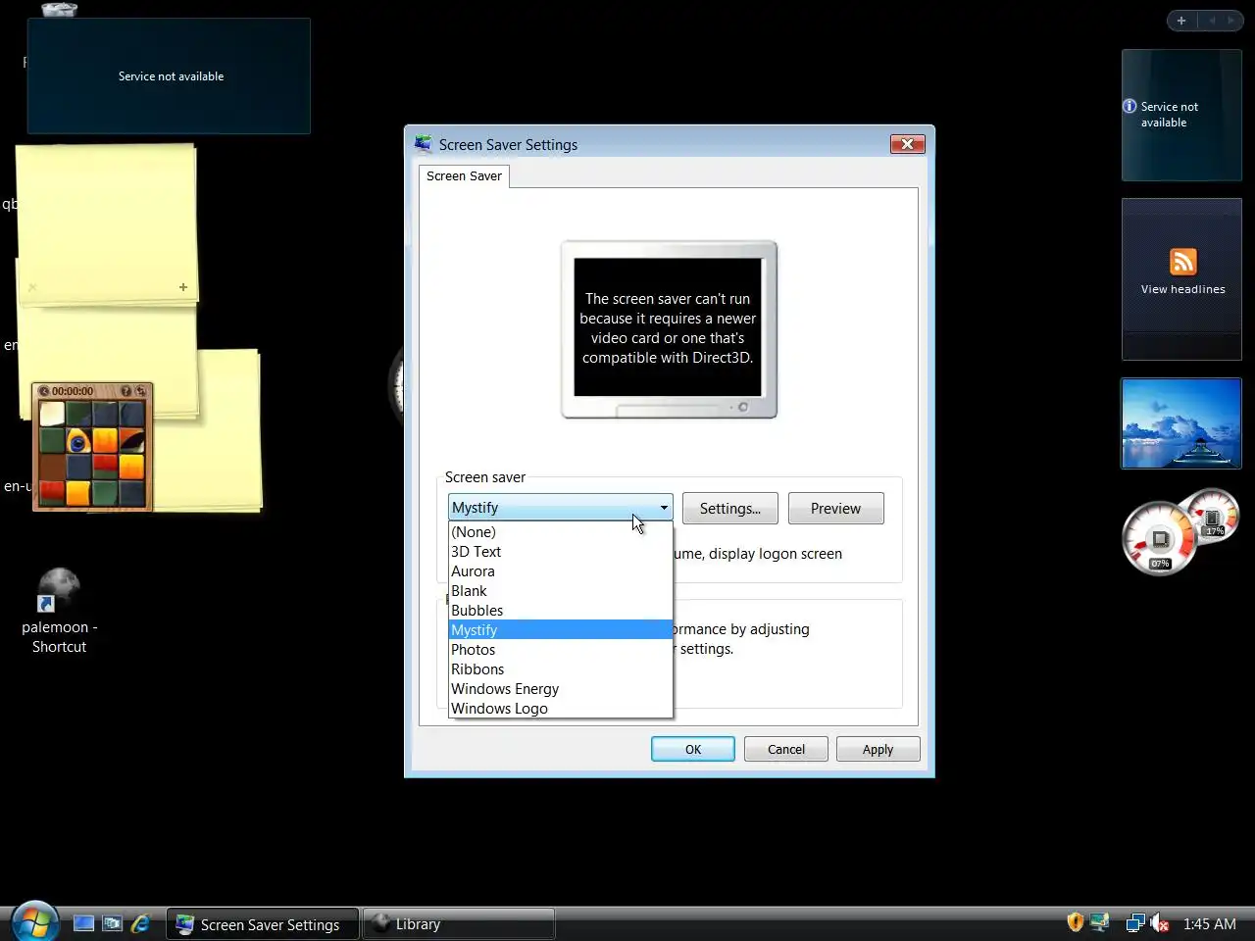The image size is (1255, 941).
Task: Click the network connection tray icon
Action: [1135, 923]
